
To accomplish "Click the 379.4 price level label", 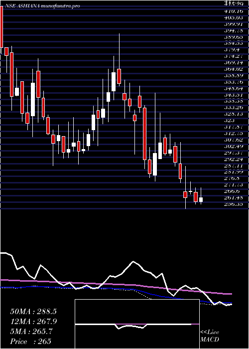I will point(233,50).
